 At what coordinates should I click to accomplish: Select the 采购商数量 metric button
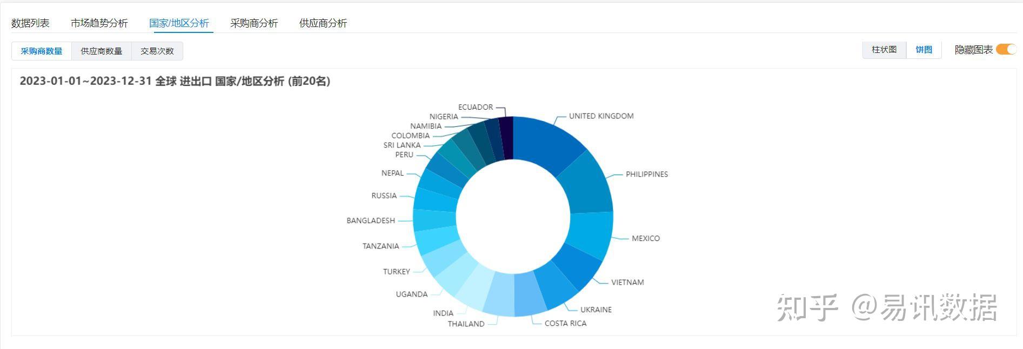pos(42,51)
